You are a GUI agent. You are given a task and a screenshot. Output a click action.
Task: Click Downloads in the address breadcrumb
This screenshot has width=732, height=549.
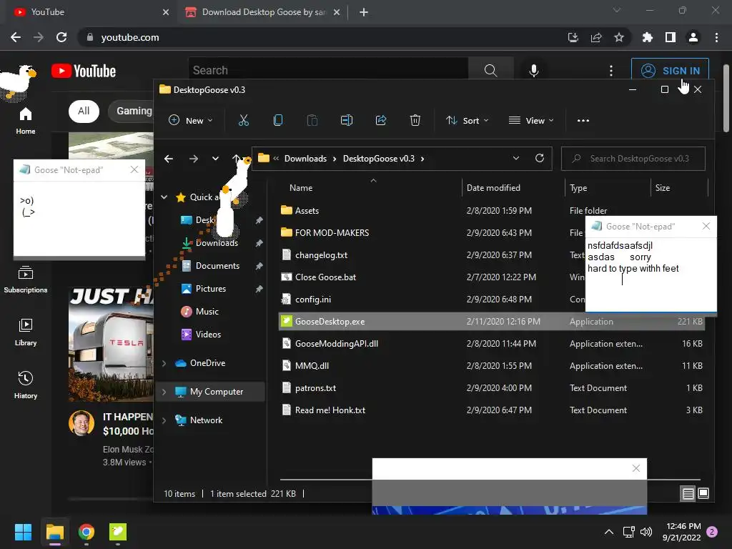click(x=305, y=159)
